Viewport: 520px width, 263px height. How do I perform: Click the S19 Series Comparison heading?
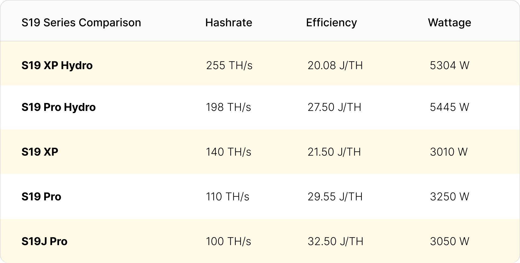point(81,23)
